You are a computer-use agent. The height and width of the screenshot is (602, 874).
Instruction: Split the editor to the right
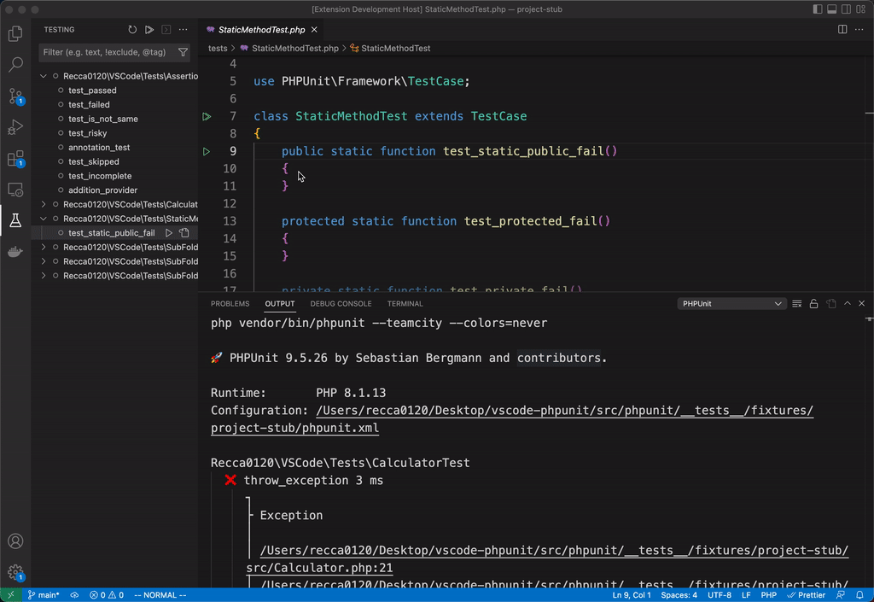[x=842, y=30]
